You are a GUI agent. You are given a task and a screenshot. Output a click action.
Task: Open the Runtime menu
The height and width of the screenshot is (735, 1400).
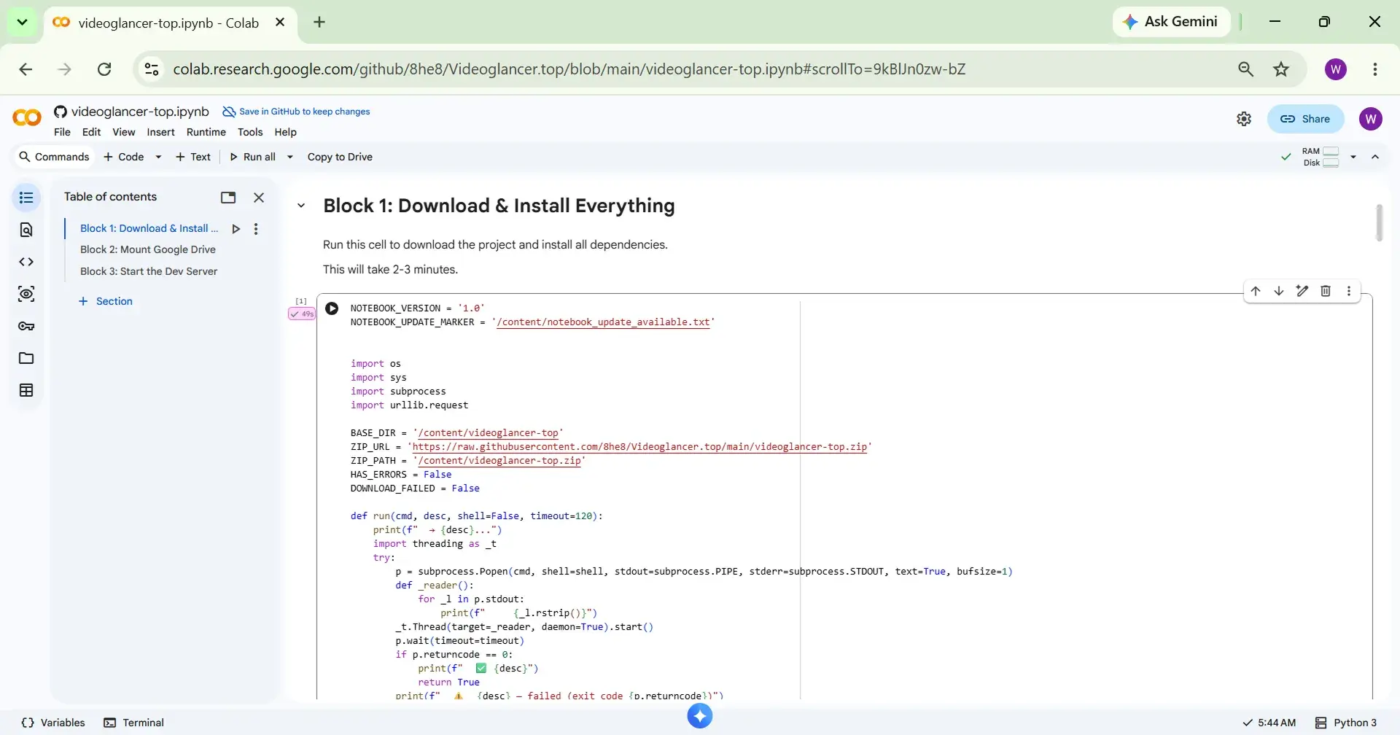point(206,132)
